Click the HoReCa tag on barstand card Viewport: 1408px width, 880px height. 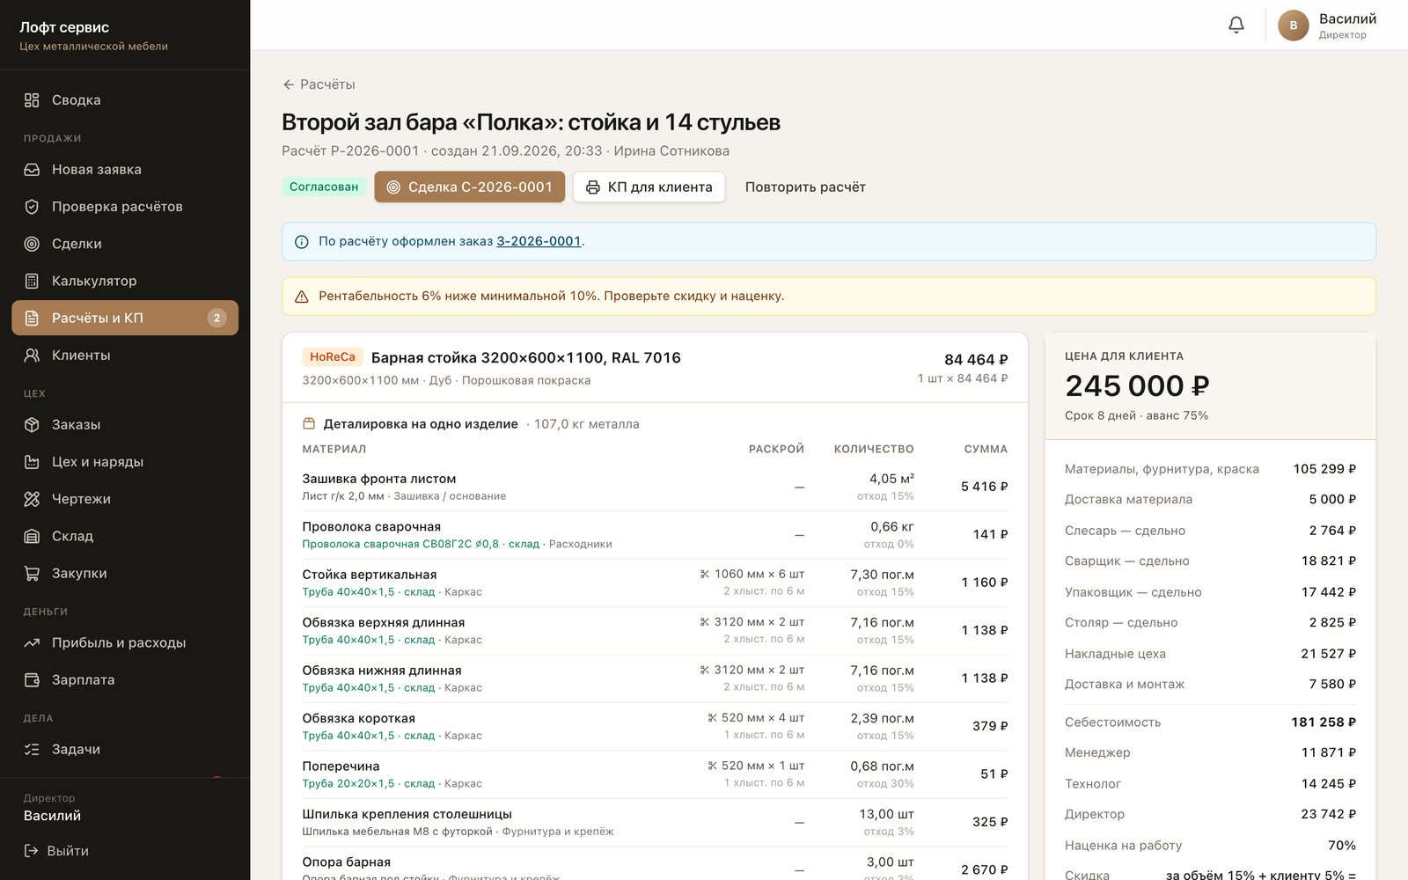click(333, 356)
